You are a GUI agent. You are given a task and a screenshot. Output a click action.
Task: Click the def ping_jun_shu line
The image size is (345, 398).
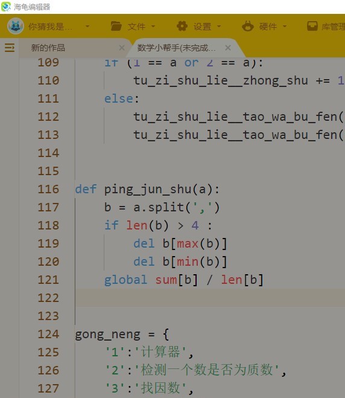click(x=147, y=190)
